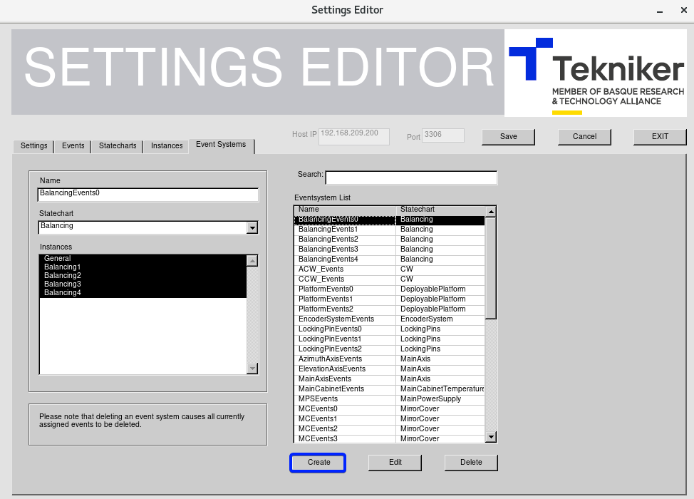Image resolution: width=694 pixels, height=499 pixels.
Task: Select the ACW_Events row
Action: coord(390,269)
